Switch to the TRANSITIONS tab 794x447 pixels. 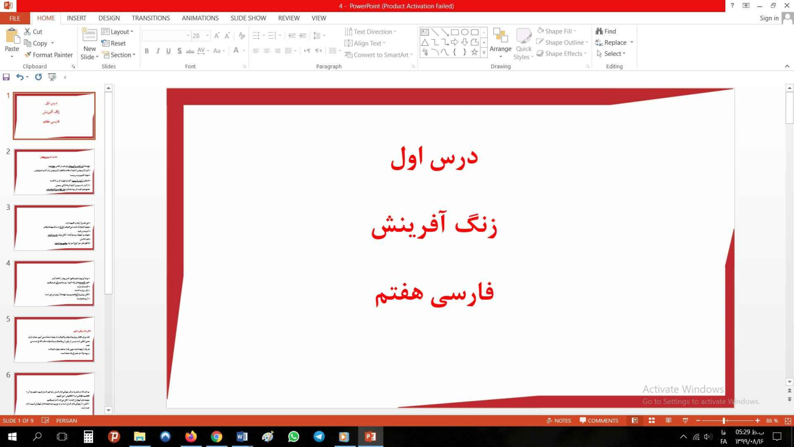tap(150, 18)
